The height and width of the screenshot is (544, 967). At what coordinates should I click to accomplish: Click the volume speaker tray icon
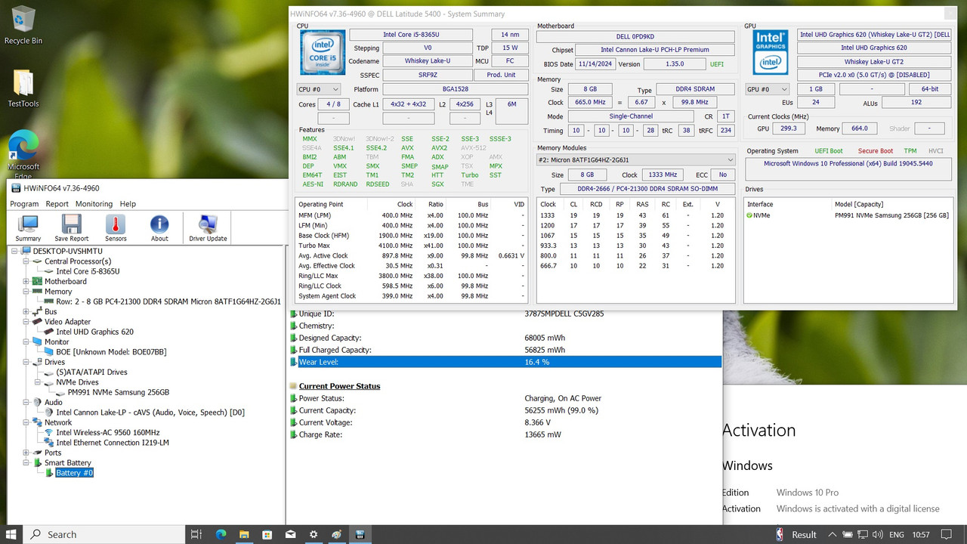(x=876, y=534)
